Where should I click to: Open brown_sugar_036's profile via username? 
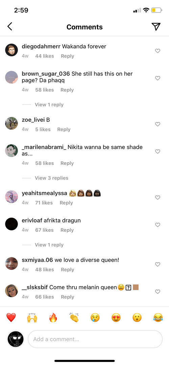click(x=46, y=74)
